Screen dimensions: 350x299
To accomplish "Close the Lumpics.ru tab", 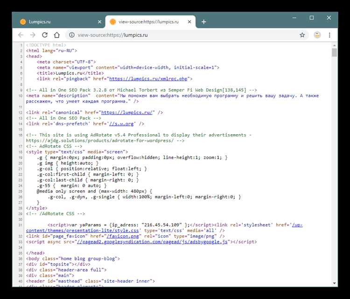I will pyautogui.click(x=99, y=22).
